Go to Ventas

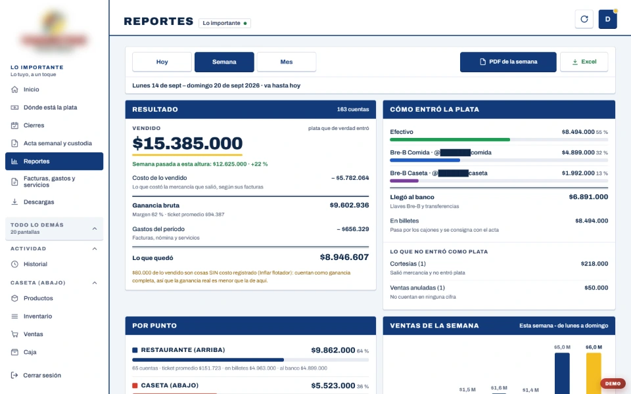coord(55,334)
